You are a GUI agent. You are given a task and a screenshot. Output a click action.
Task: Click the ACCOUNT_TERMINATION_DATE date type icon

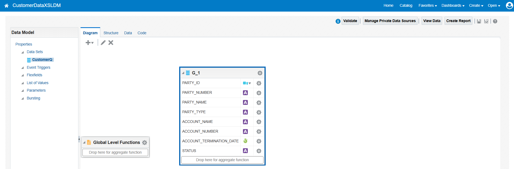[245, 141]
